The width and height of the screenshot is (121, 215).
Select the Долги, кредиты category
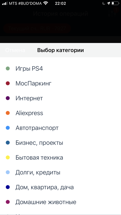point(60,172)
